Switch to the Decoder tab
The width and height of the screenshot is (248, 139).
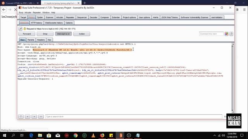(x=93, y=17)
